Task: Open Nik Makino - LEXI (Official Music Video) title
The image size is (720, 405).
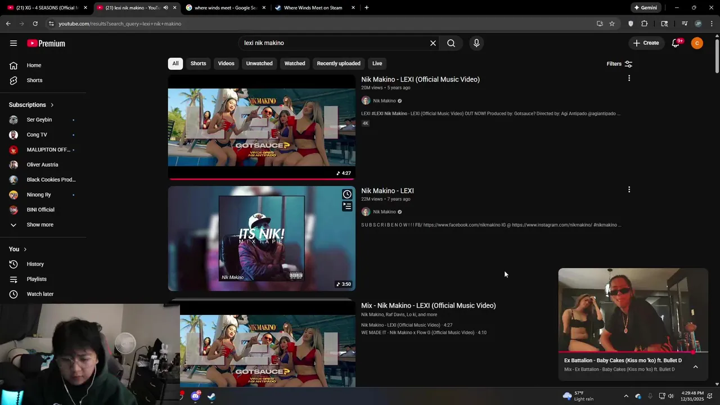Action: (420, 79)
